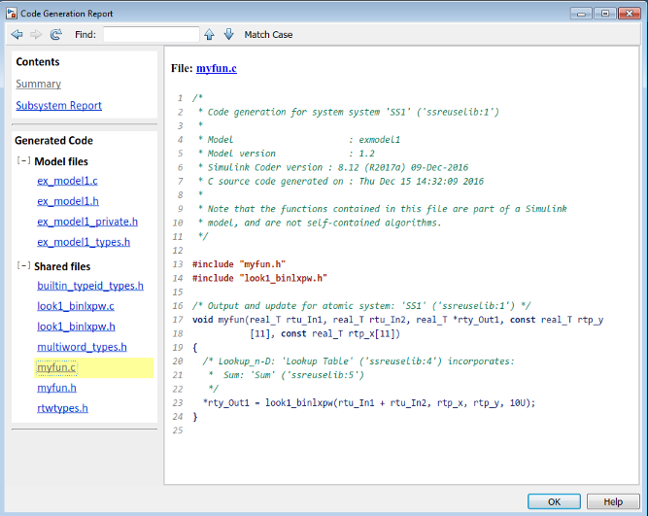Open the Summary link
Image resolution: width=648 pixels, height=516 pixels.
click(39, 84)
